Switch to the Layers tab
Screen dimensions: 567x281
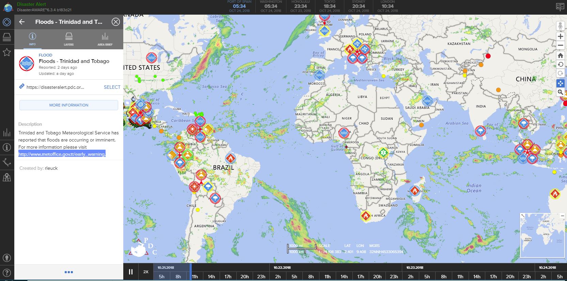[x=69, y=39]
